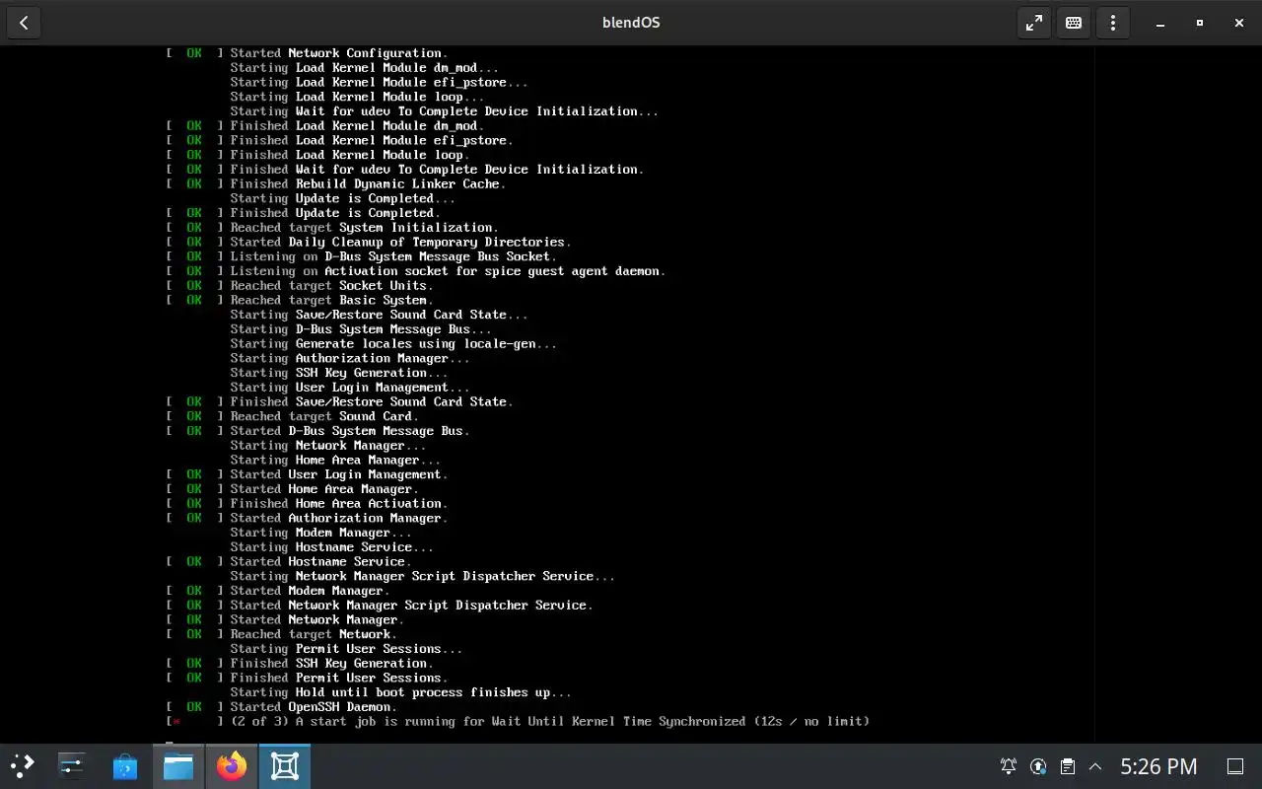This screenshot has height=789, width=1262.
Task: Click 'Started OpenSSH Daemon.' line
Action: pyautogui.click(x=314, y=706)
